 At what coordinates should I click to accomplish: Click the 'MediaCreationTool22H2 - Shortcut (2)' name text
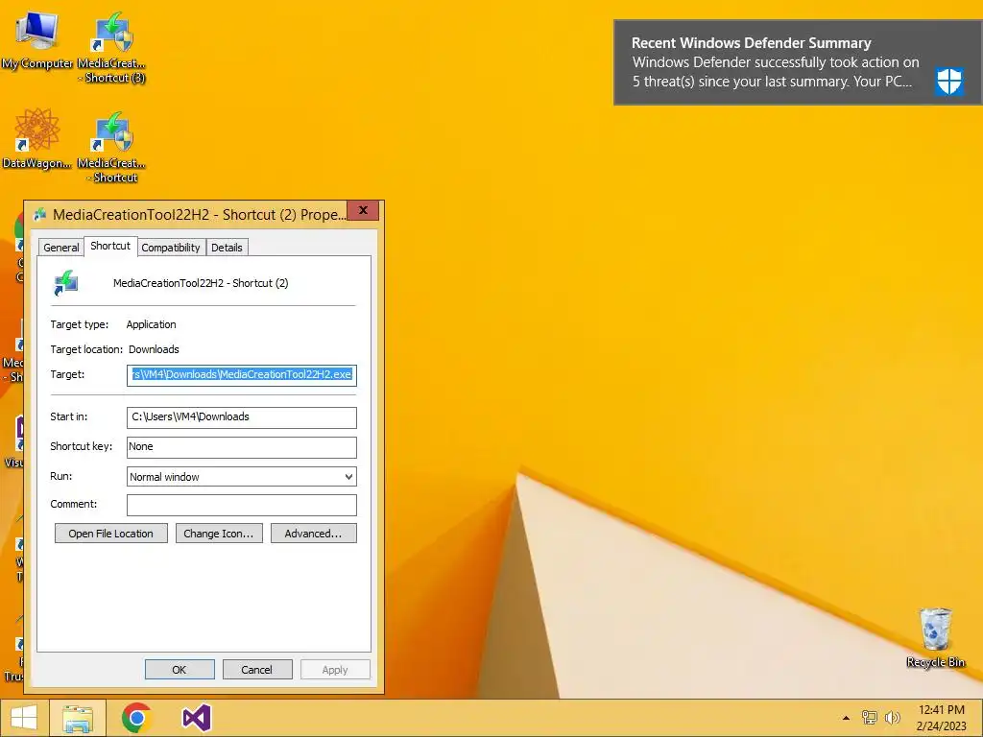201,283
